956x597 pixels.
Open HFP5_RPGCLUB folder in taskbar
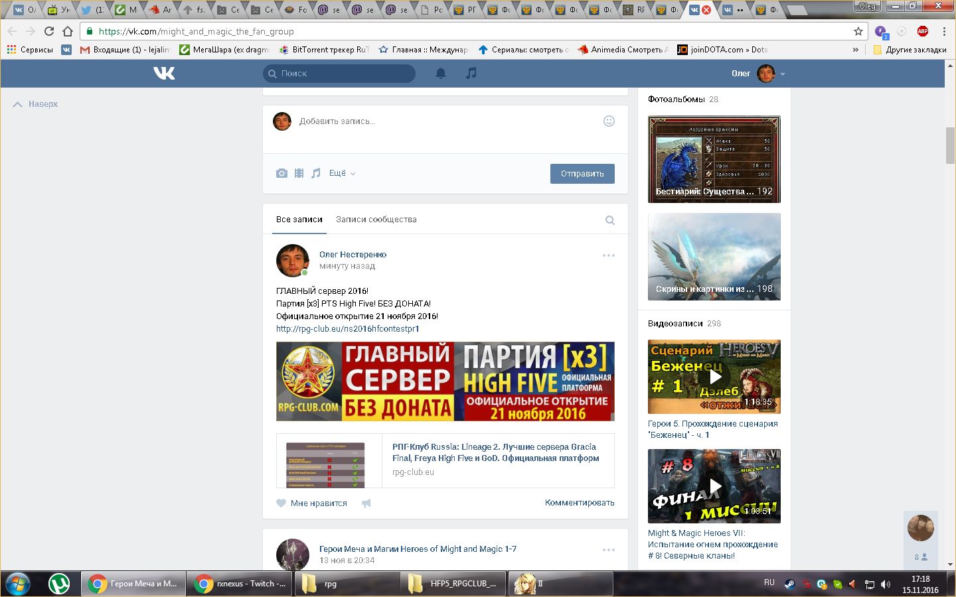454,584
